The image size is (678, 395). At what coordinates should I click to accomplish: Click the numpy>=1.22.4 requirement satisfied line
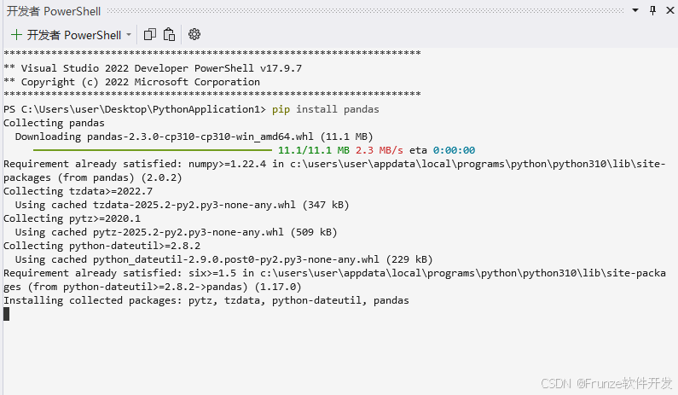[334, 171]
